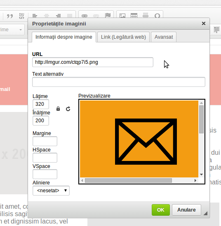221x226 pixels.
Task: Open the Avansat tab
Action: 164,37
